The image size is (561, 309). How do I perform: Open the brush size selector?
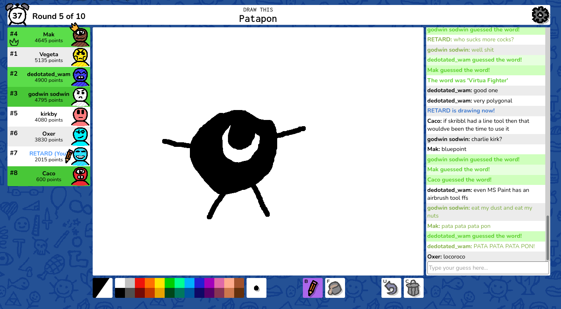click(x=257, y=288)
